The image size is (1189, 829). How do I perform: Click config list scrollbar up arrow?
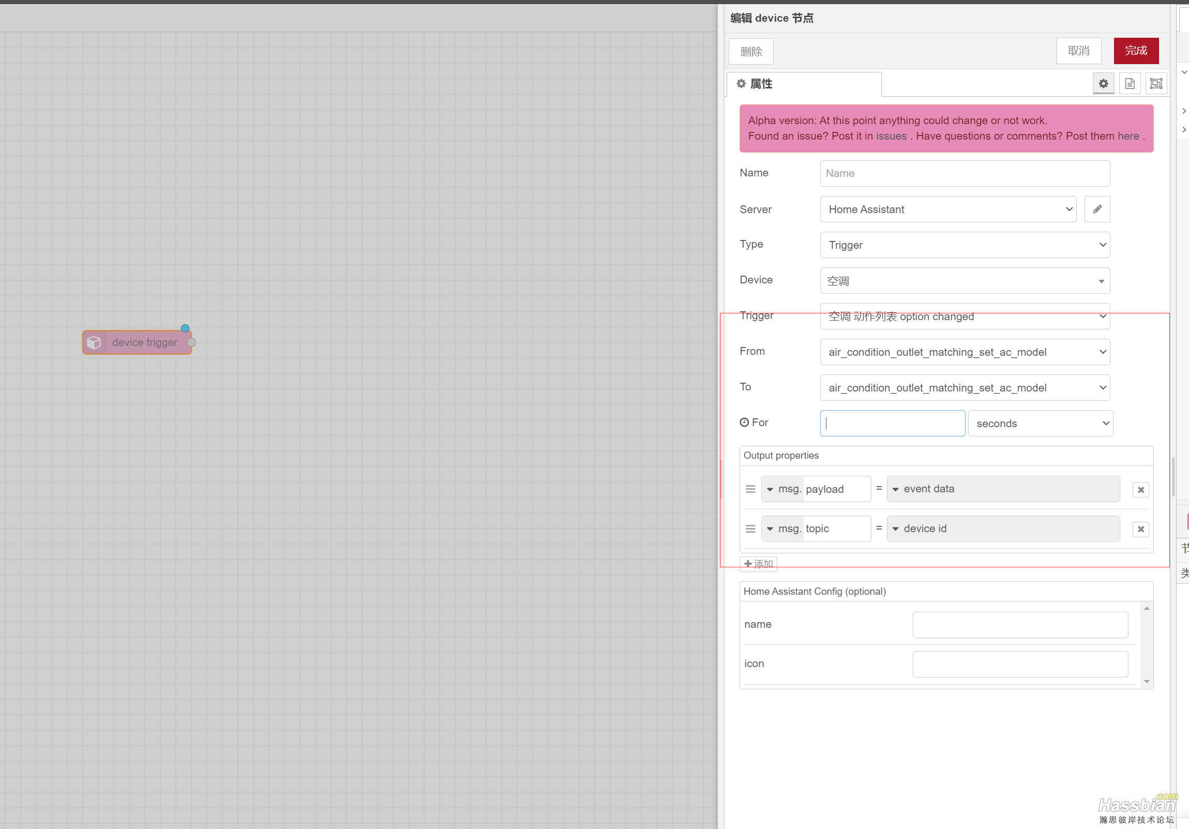[x=1147, y=608]
